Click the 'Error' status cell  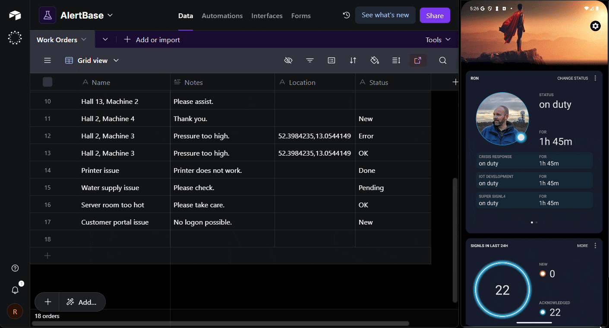pyautogui.click(x=393, y=136)
